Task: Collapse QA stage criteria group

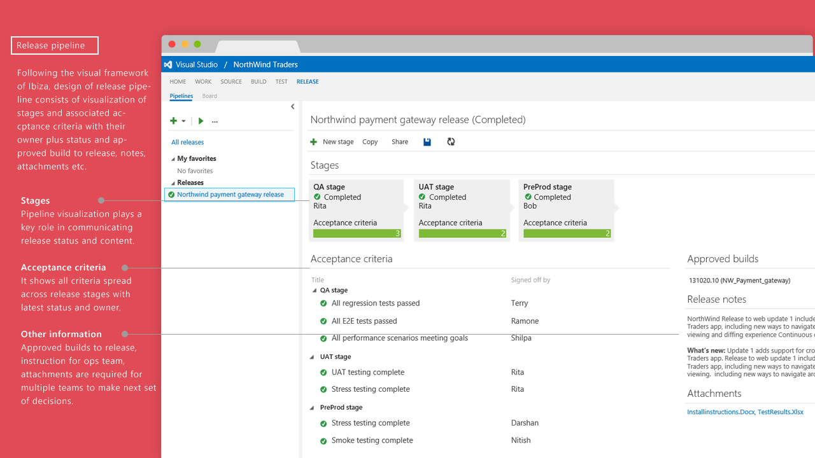Action: pyautogui.click(x=314, y=291)
